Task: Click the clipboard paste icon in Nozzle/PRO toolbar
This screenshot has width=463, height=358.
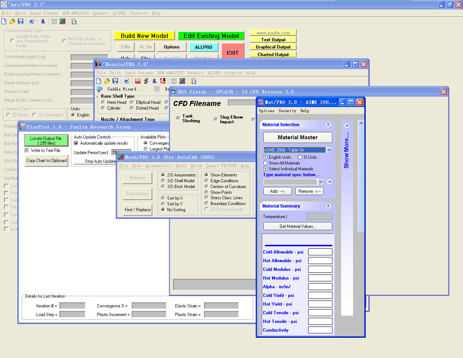Action: click(194, 81)
